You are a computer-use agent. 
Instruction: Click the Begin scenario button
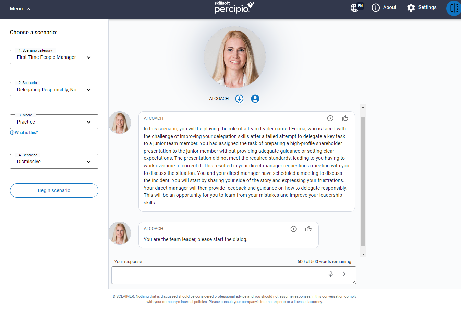click(x=54, y=191)
